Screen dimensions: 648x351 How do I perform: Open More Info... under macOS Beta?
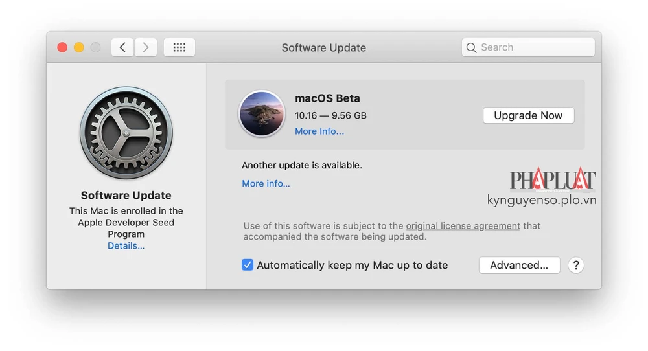coord(319,131)
